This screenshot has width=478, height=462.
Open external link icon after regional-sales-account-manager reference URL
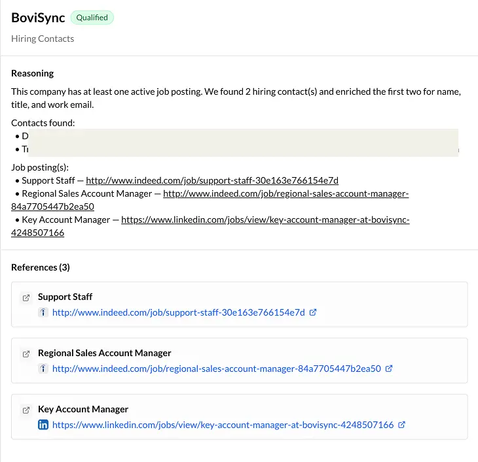[x=389, y=369]
